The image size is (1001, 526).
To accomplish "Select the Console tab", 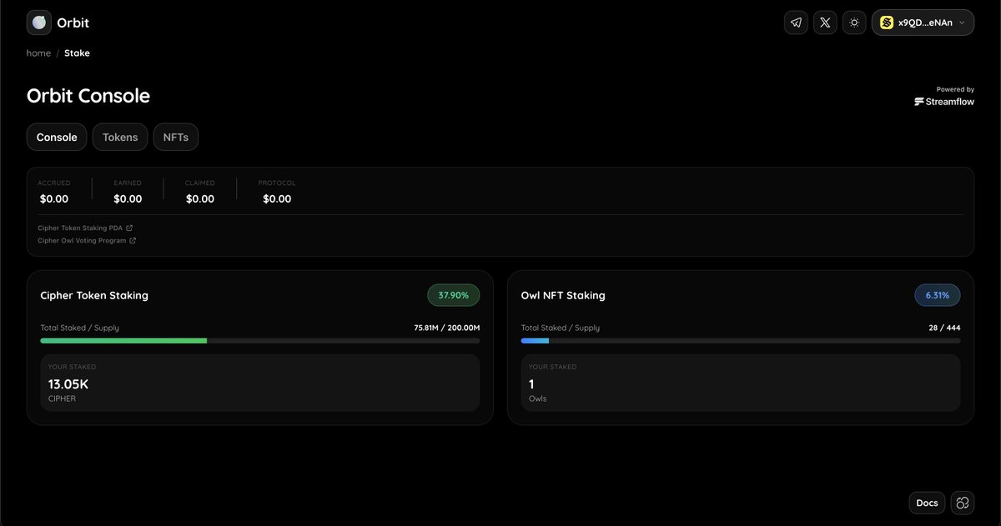I will [x=57, y=137].
